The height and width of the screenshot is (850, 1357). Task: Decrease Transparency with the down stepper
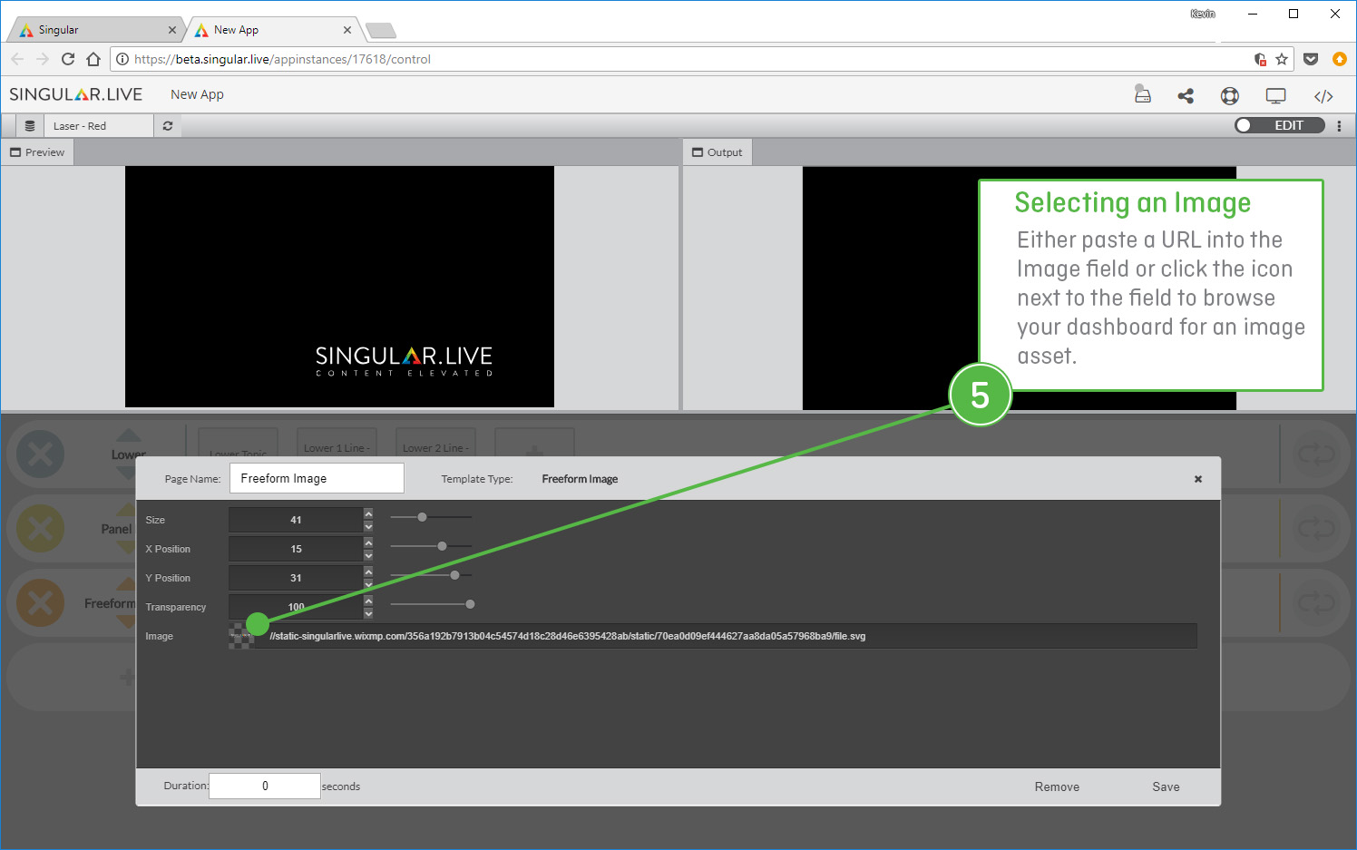[x=368, y=613]
